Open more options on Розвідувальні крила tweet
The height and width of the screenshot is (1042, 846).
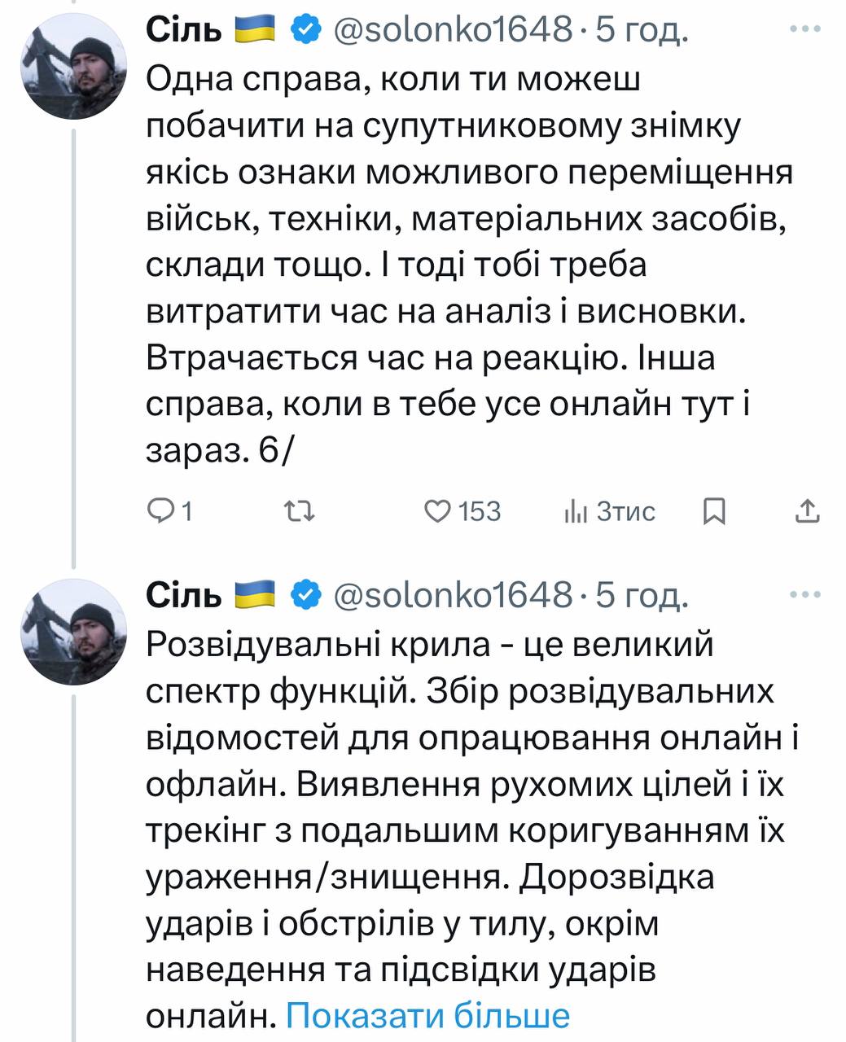[805, 595]
